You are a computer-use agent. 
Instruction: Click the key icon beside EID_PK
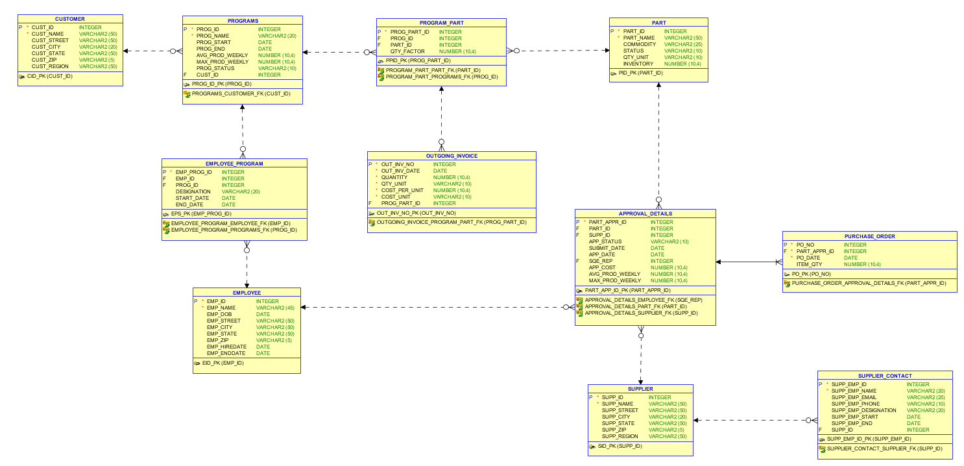(x=198, y=363)
